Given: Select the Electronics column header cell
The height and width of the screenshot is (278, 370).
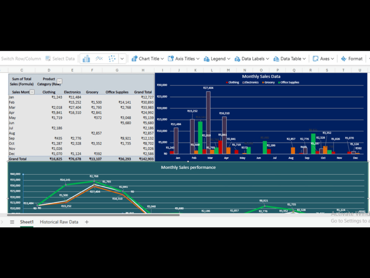Looking at the screenshot, I should click(x=72, y=92).
